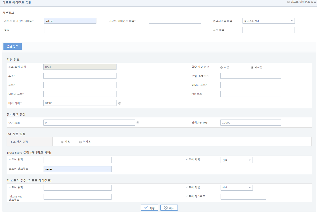Click the 주소 input field

[80, 76]
